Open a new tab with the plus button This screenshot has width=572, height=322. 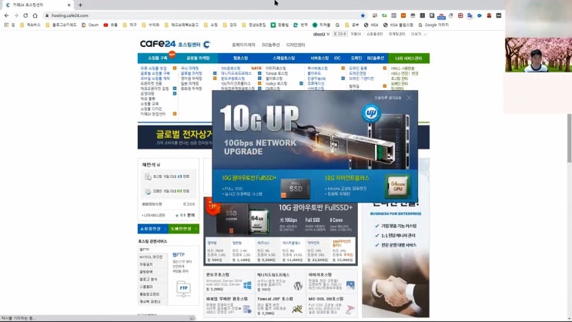[80, 5]
